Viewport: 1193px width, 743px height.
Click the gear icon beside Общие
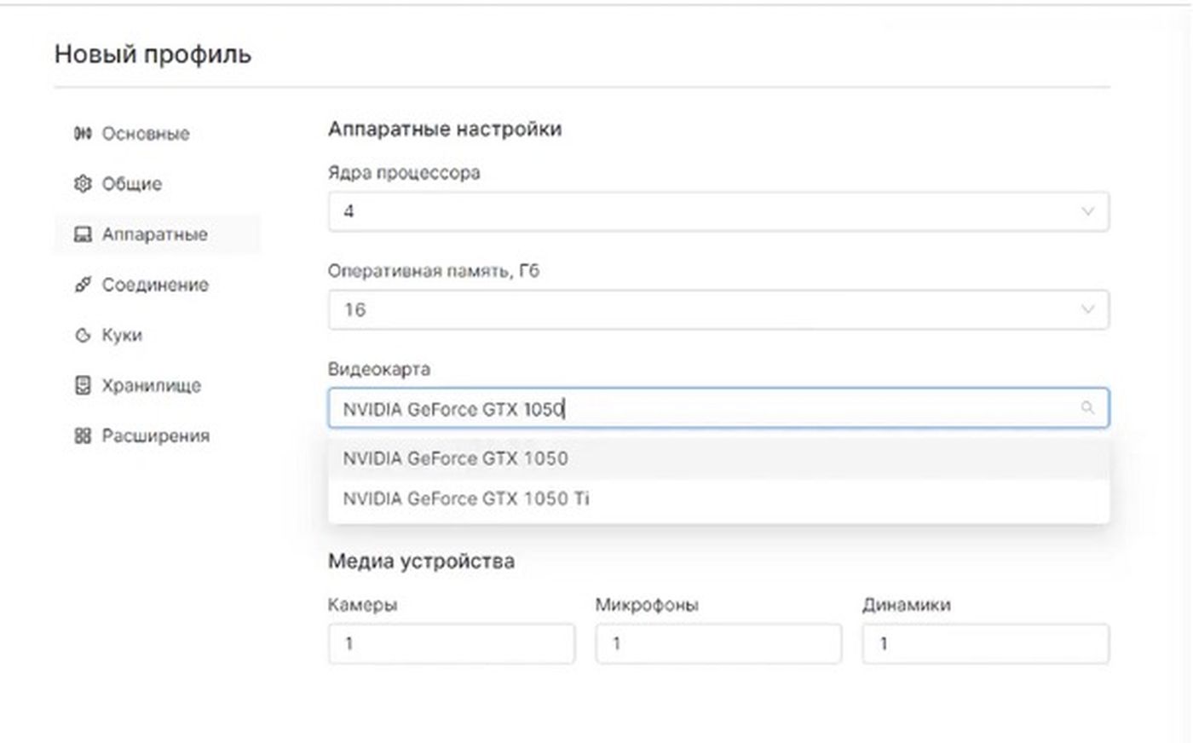[x=83, y=184]
